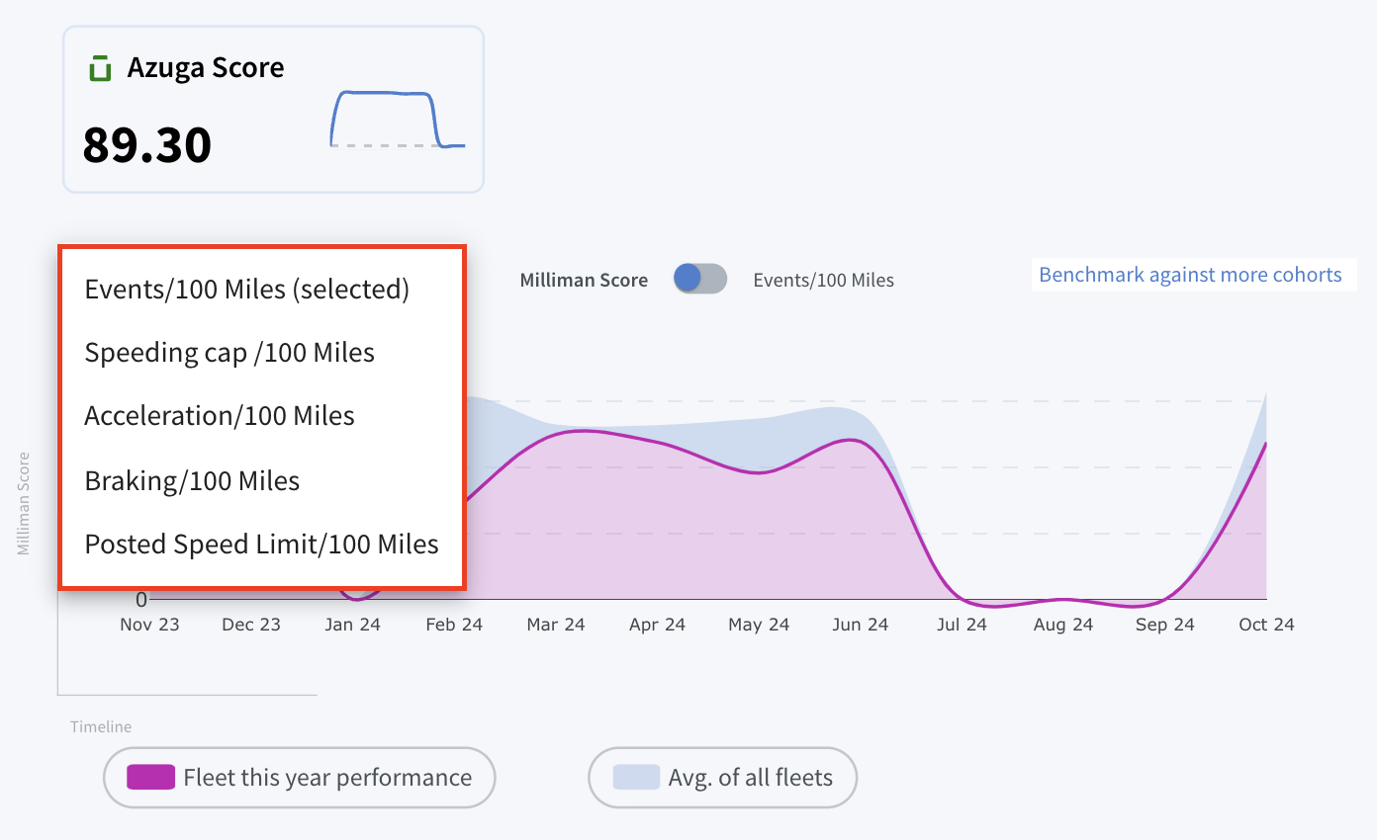
Task: Toggle the Milliman Score / Events switch
Action: click(700, 279)
